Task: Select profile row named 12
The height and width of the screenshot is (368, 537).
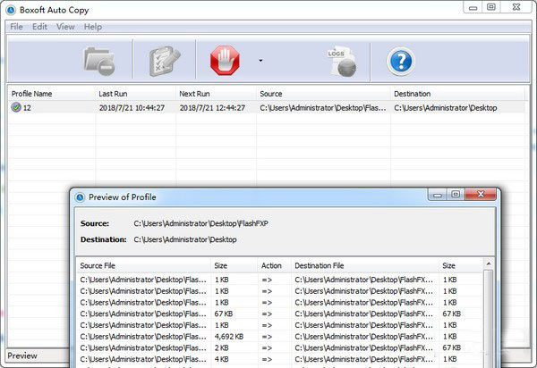Action: [267, 108]
